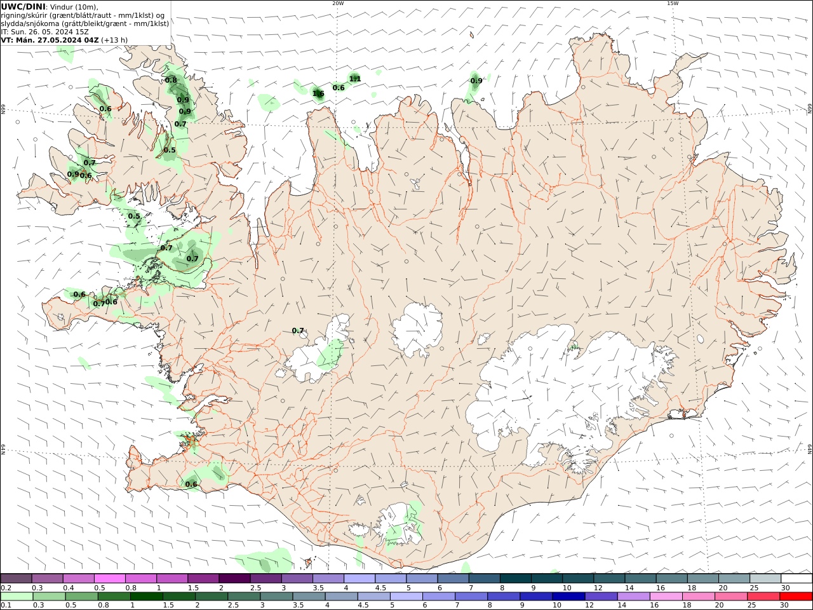This screenshot has width=813, height=610.
Task: Click the dark teal swatch labelled 8 in the upper legend
Action: [515, 578]
